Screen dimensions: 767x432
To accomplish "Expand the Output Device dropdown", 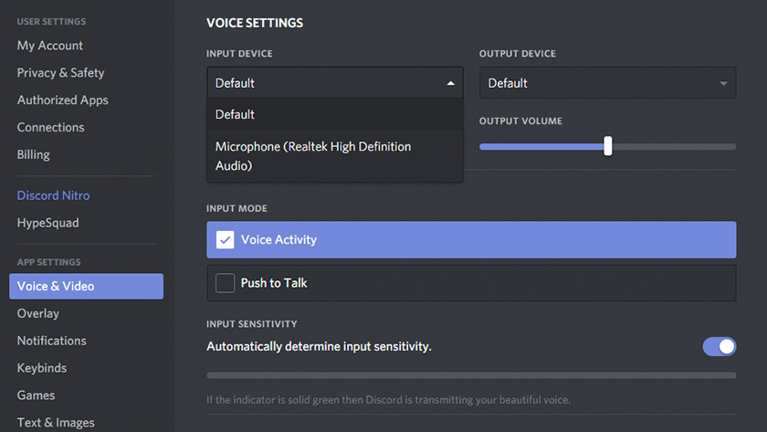I will [x=607, y=83].
